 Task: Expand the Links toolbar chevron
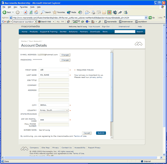pyautogui.click(x=164, y=17)
